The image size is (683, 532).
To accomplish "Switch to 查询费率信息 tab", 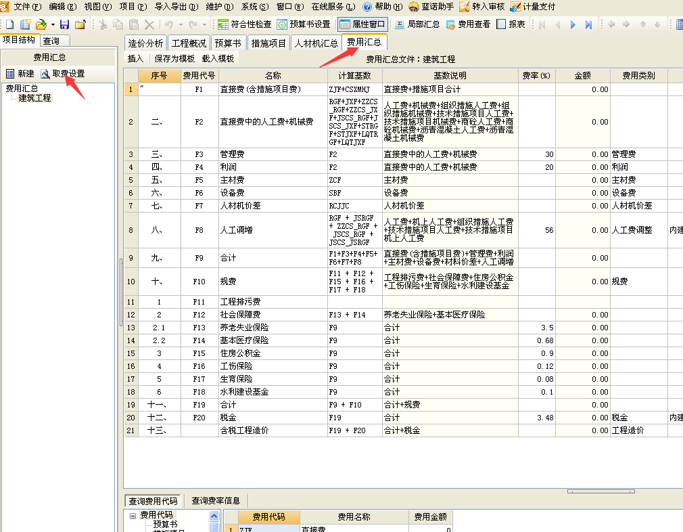I will tap(216, 501).
